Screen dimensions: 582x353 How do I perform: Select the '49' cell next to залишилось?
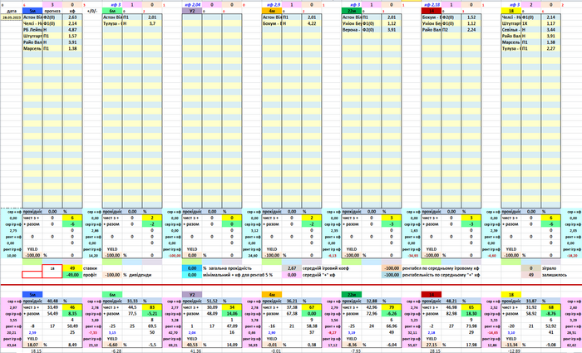531,275
